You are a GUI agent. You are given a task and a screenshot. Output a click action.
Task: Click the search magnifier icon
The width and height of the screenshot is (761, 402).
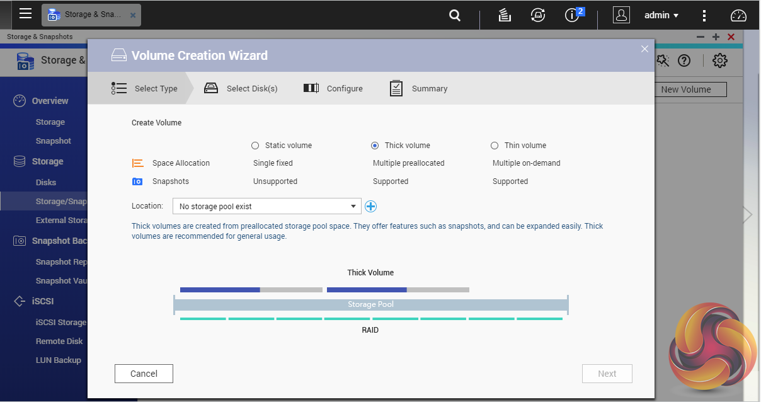click(x=455, y=16)
